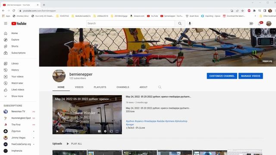Click PLAY ALL next to Uploads

(74, 144)
